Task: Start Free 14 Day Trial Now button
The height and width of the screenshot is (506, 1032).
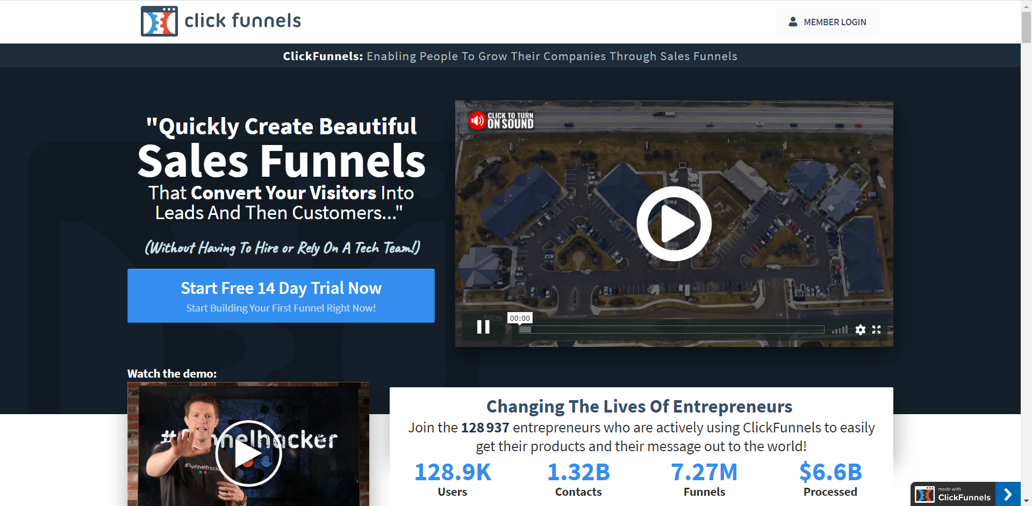Action: pyautogui.click(x=281, y=296)
